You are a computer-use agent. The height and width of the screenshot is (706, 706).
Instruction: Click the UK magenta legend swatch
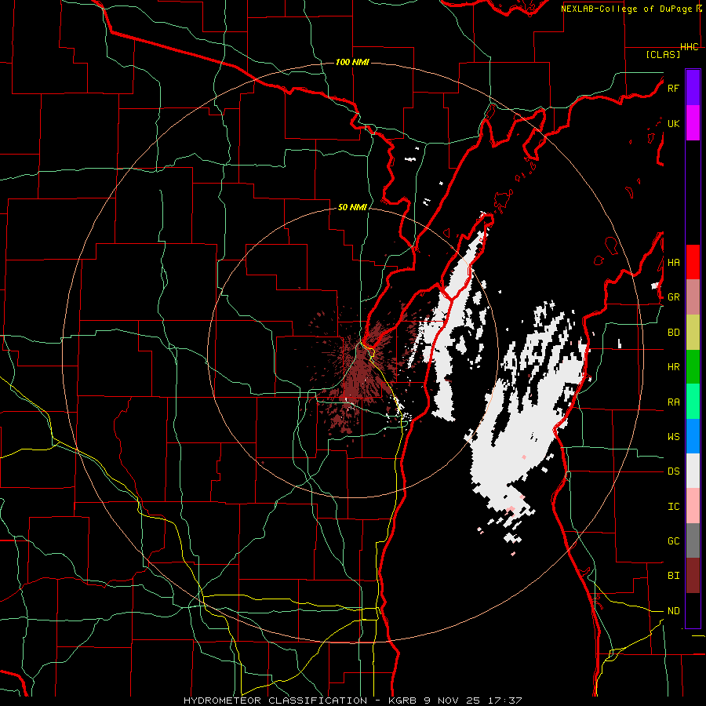click(x=693, y=123)
